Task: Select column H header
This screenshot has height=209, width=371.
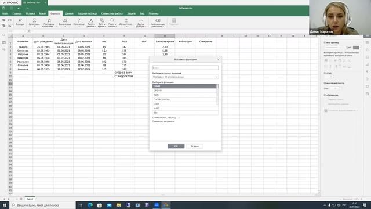Action: click(x=165, y=36)
